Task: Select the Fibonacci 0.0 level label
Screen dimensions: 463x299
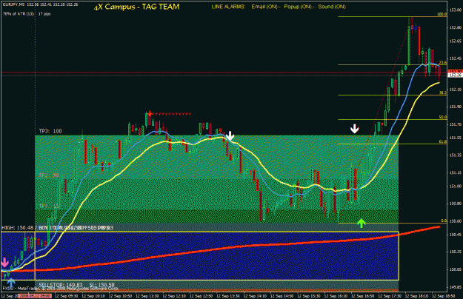Action: (x=444, y=221)
